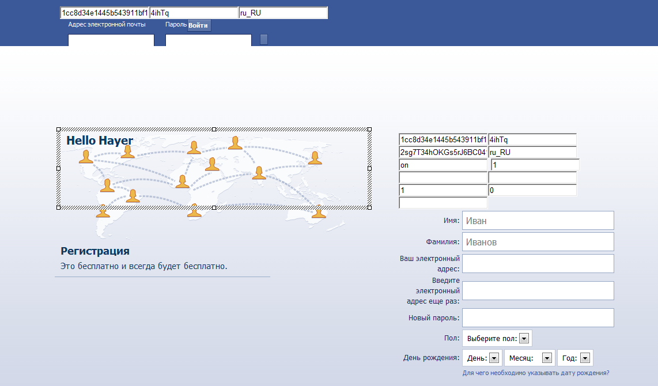Open the Год birthday dropdown

pos(576,358)
